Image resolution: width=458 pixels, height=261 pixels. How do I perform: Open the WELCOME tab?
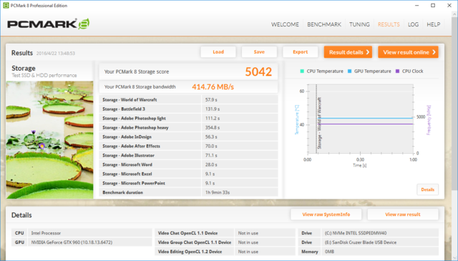(285, 24)
